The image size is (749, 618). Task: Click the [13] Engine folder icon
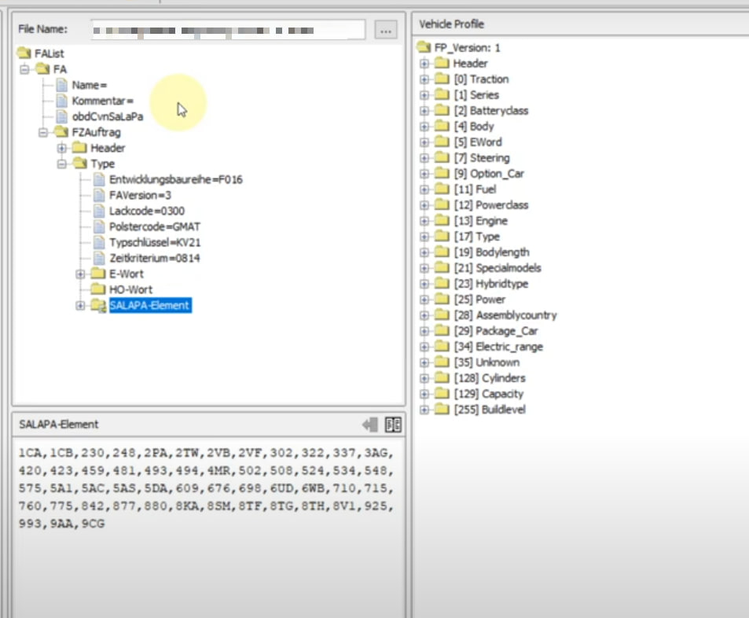pos(442,221)
